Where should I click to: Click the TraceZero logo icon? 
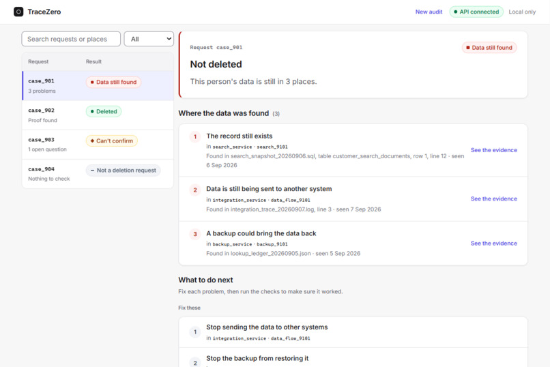tap(18, 12)
